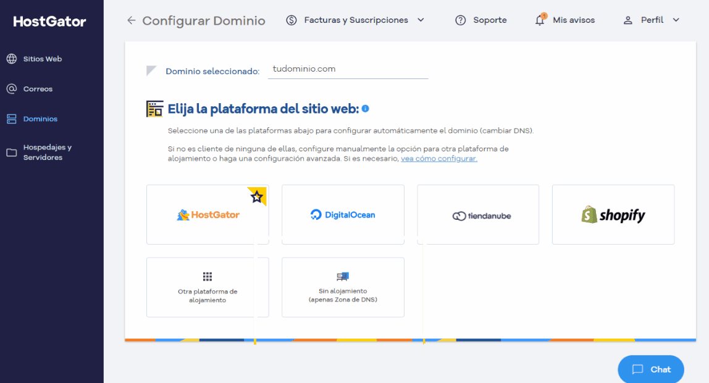Click the Dominios server icon
This screenshot has height=383, width=709.
[x=12, y=119]
